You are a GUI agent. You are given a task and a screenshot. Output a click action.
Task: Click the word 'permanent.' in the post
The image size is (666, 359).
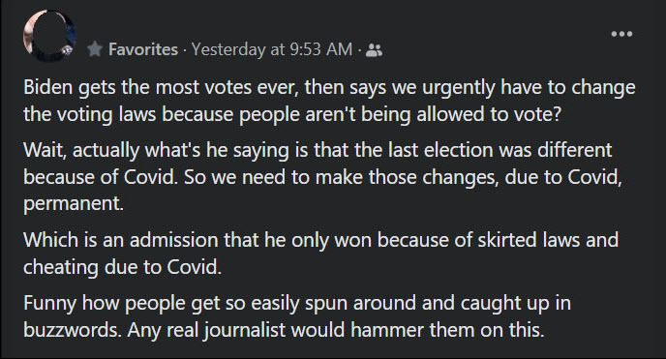74,203
